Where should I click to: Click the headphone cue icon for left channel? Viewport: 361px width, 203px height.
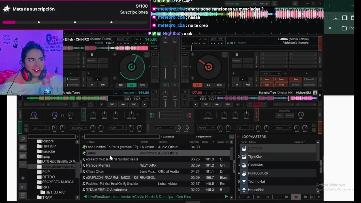[165, 85]
